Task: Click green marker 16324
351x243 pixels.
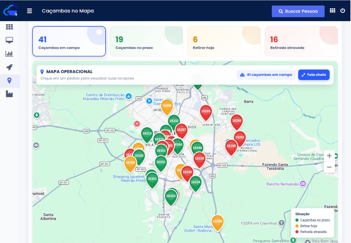Action: click(171, 196)
